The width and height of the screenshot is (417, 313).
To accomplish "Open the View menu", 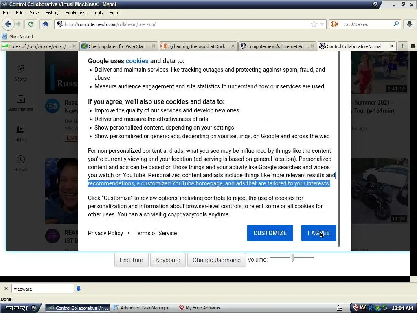I will pos(34,13).
